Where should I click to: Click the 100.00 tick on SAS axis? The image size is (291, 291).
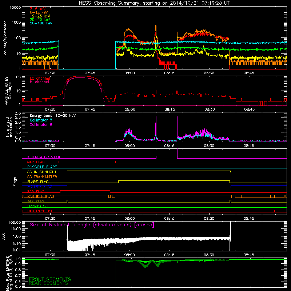pos(15,223)
